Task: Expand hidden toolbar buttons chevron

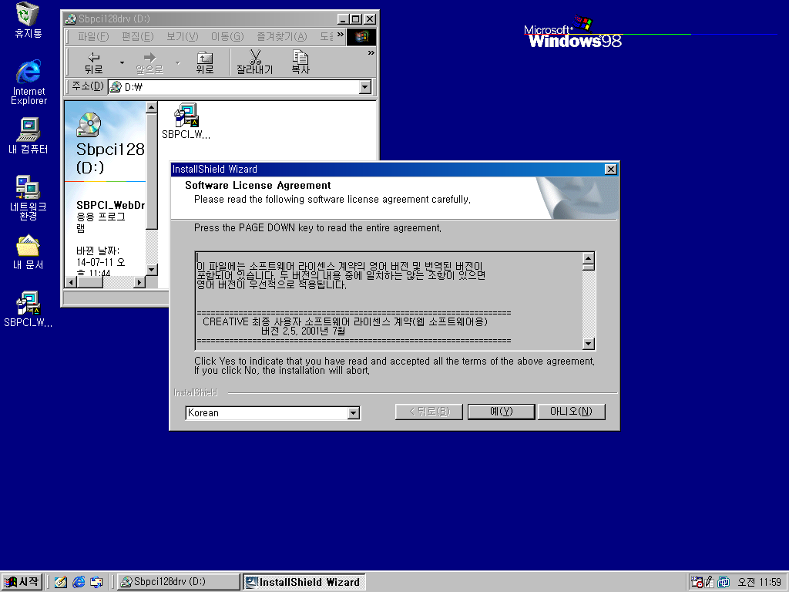Action: pos(371,53)
